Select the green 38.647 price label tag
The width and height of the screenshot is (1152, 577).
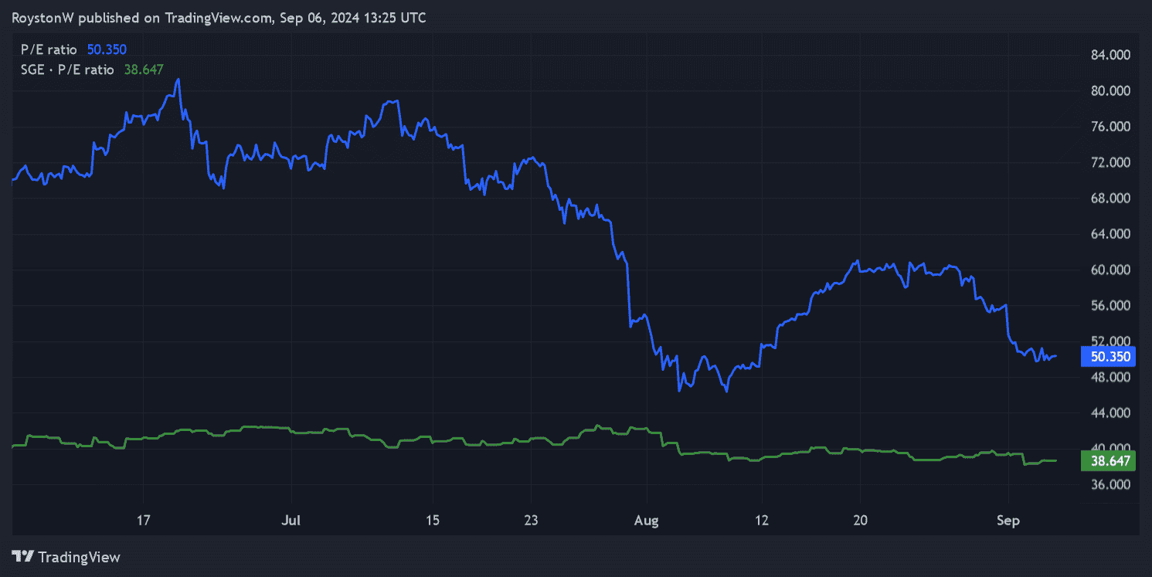tap(1111, 461)
